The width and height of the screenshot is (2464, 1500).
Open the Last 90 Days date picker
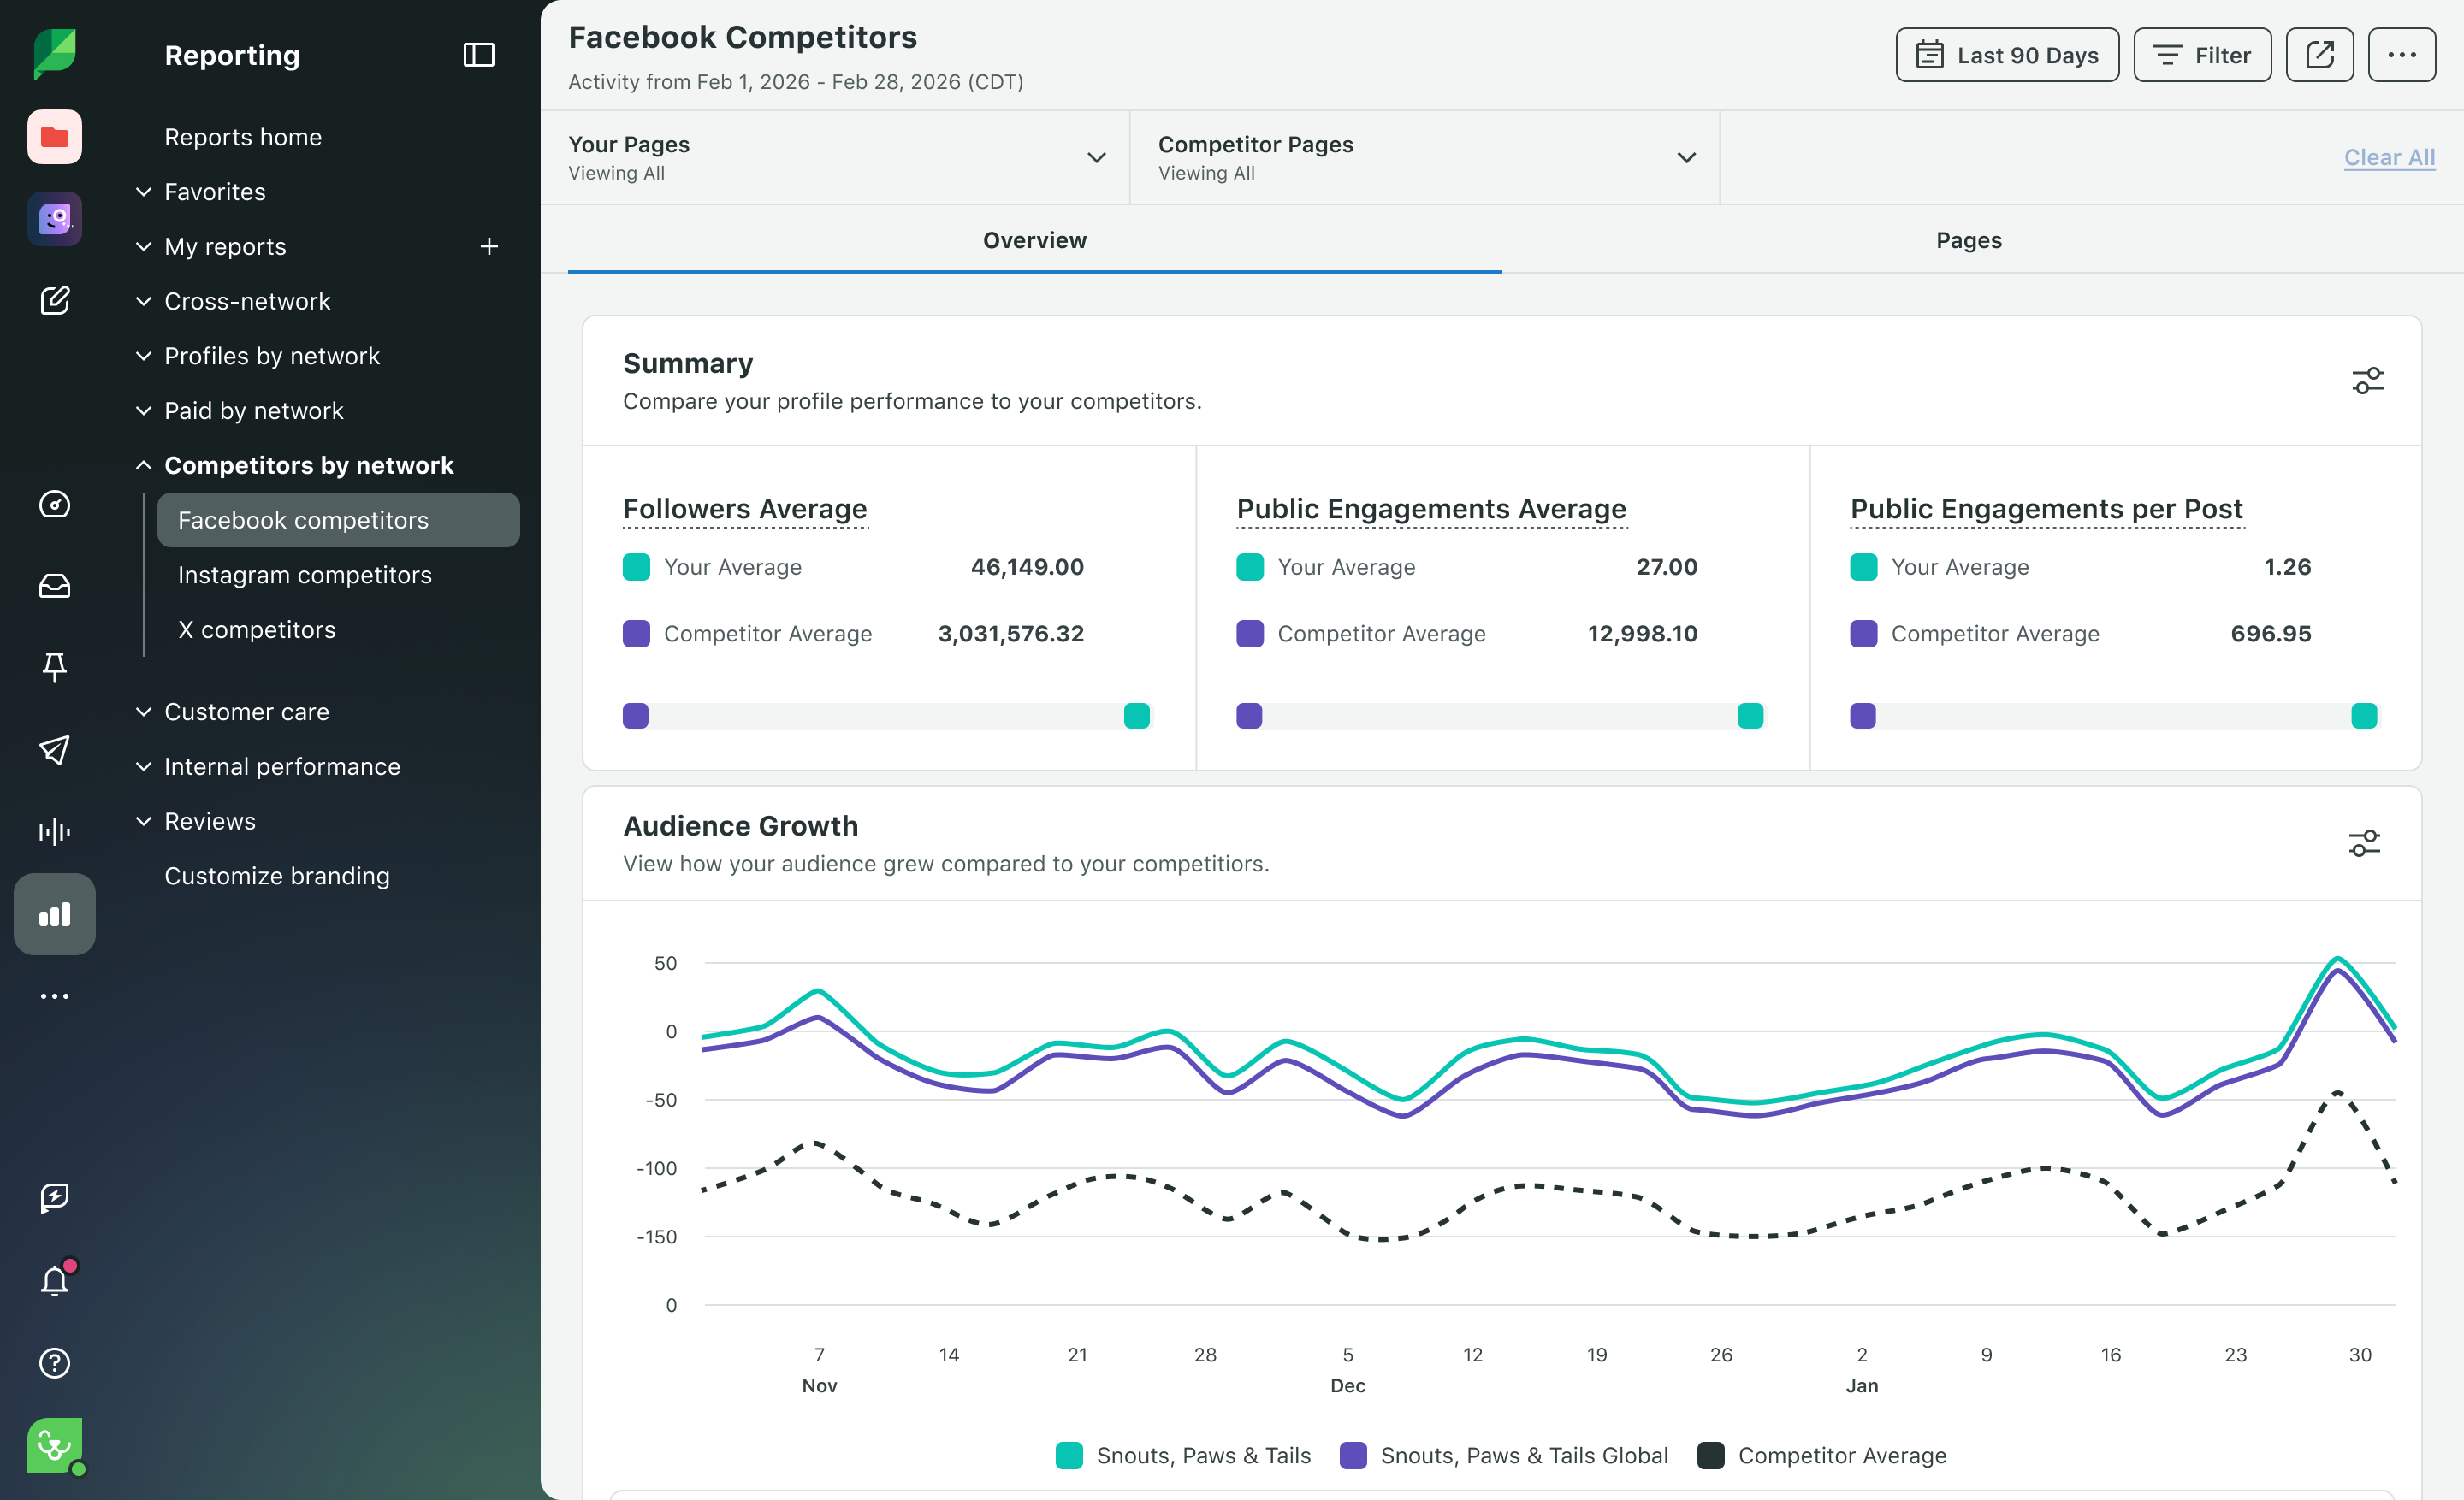[2007, 55]
